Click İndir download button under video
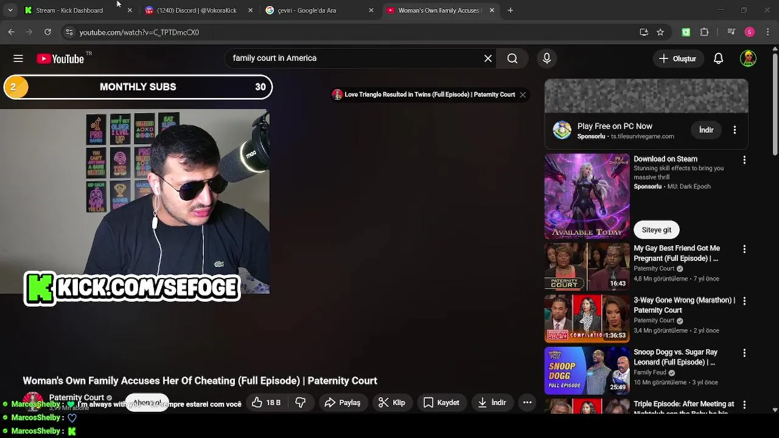779x438 pixels. (x=492, y=402)
